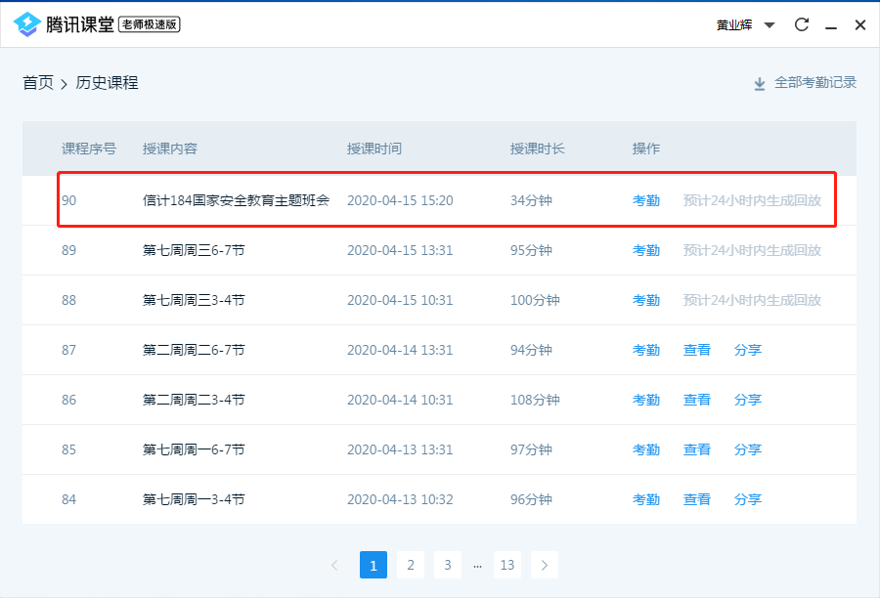Screen dimensions: 880x598
Task: Click 考勤 for course 90
Action: 645,200
